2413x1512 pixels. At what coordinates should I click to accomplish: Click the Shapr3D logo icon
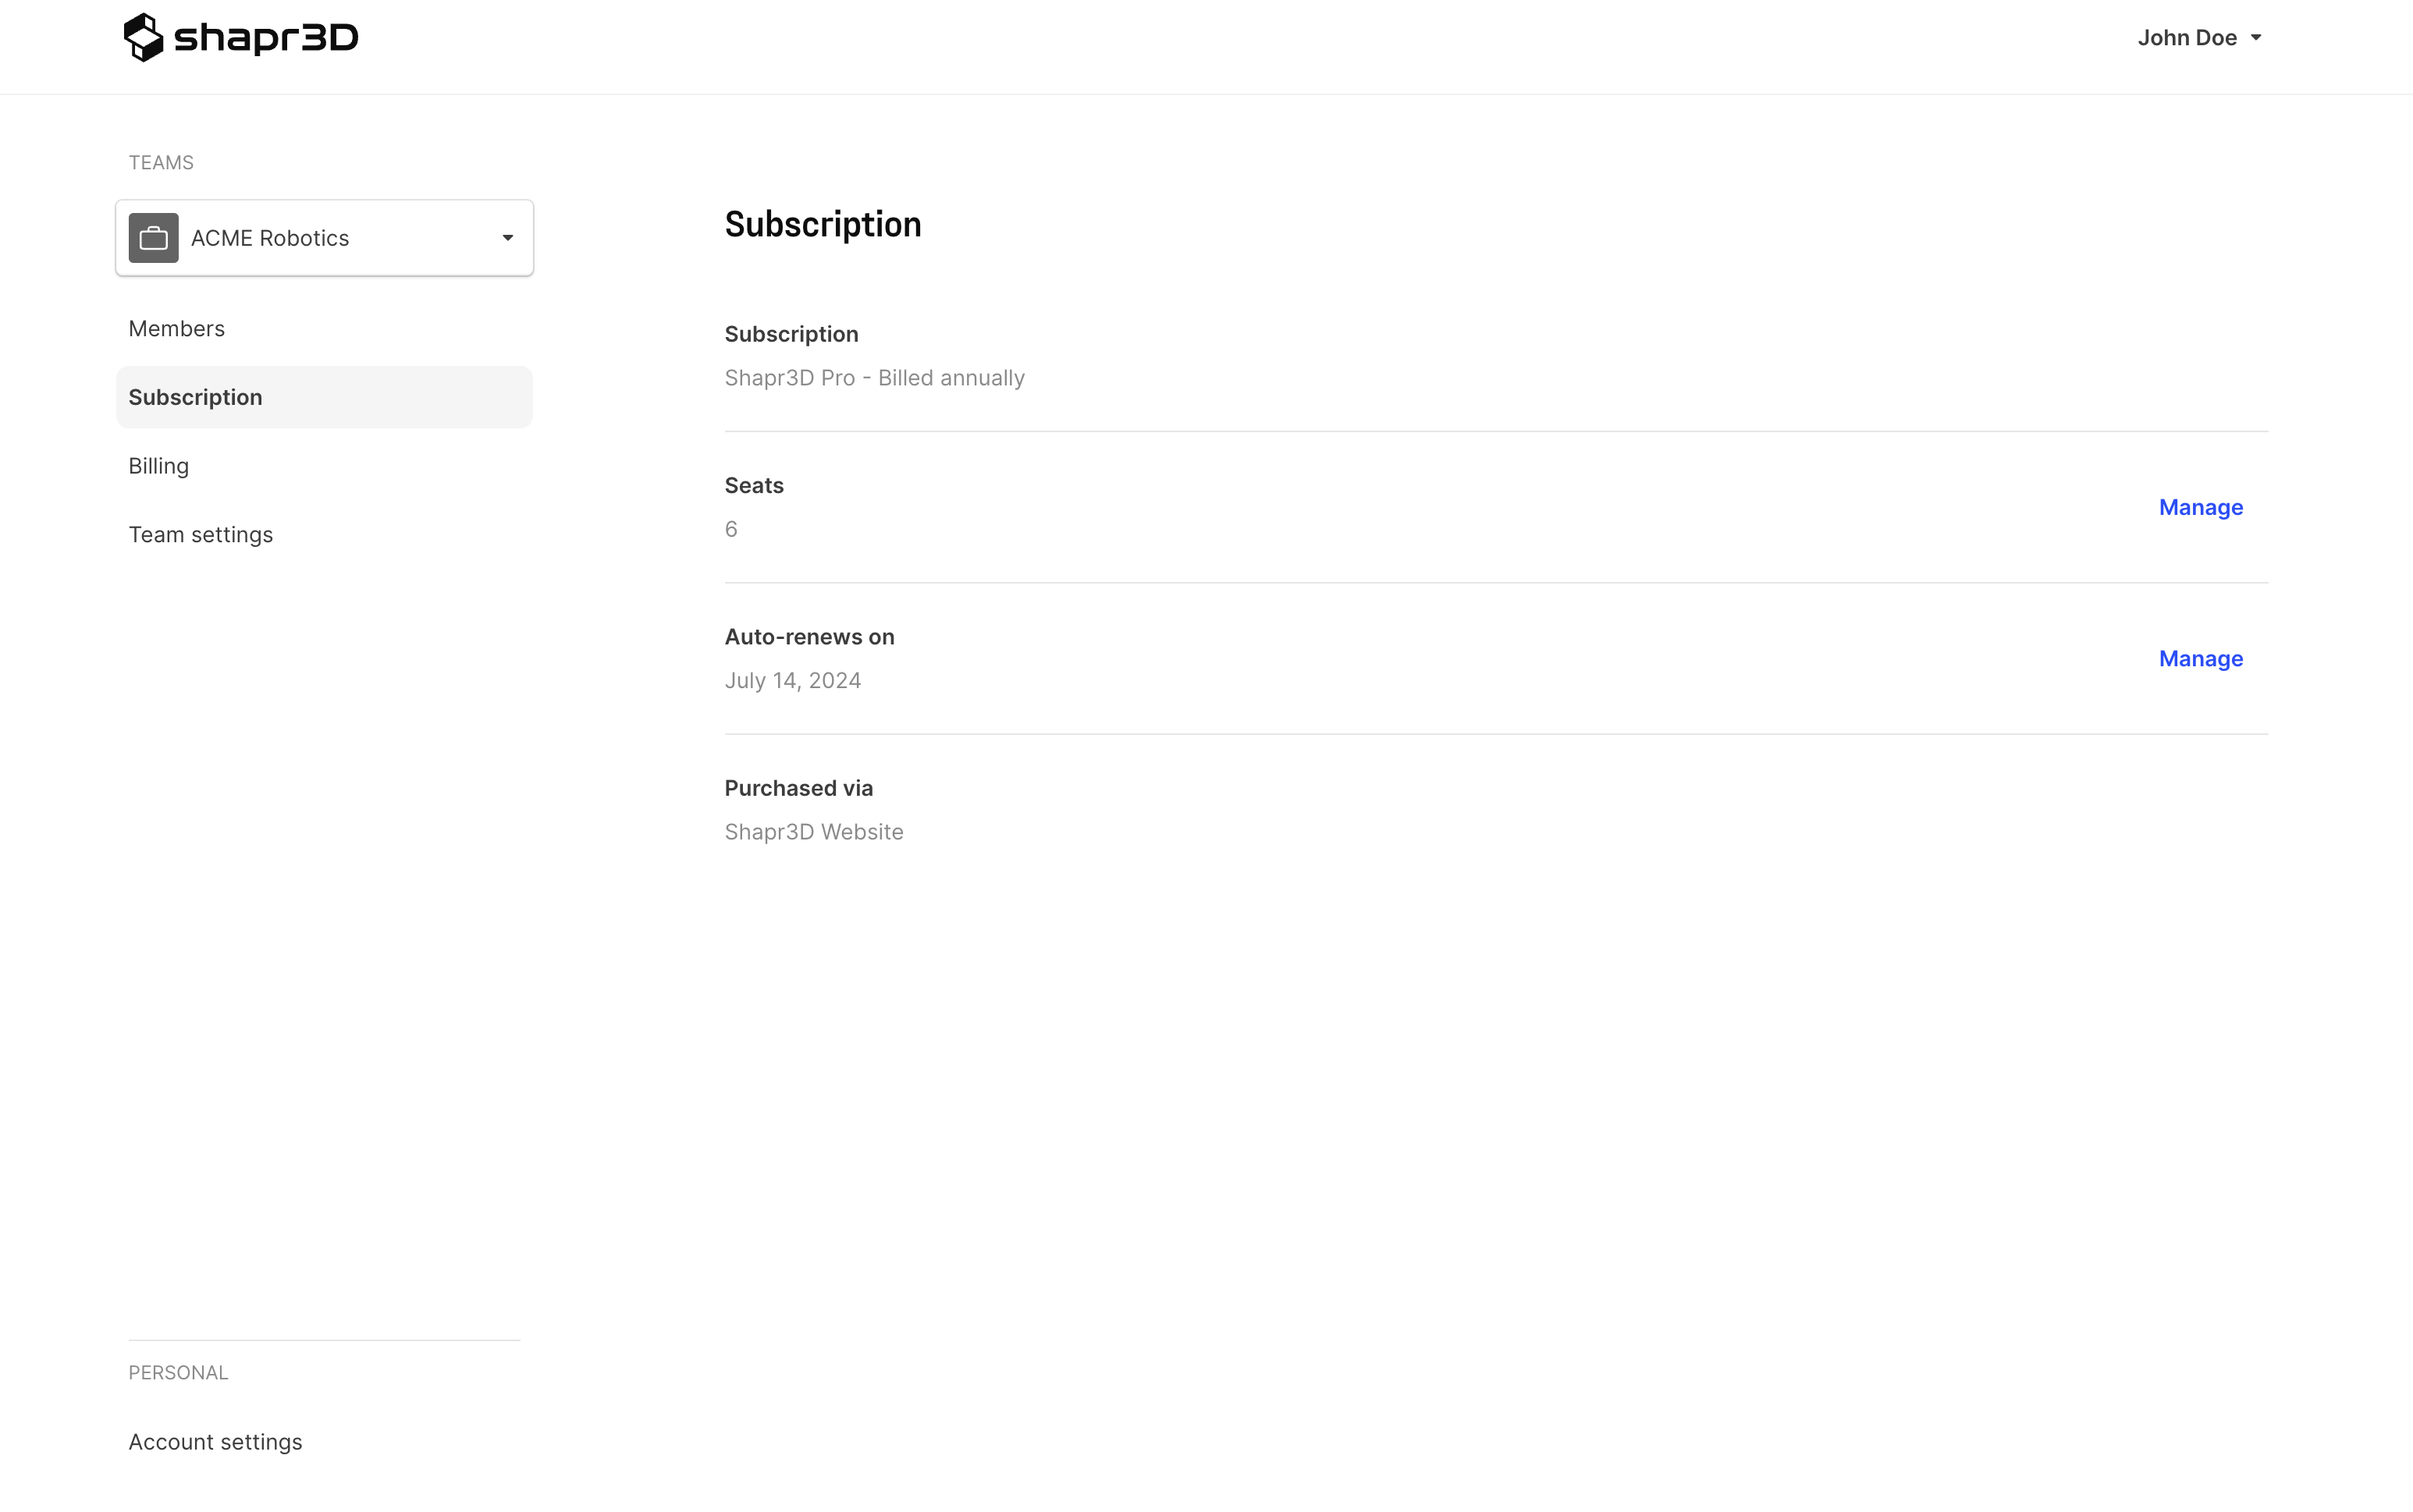click(144, 36)
